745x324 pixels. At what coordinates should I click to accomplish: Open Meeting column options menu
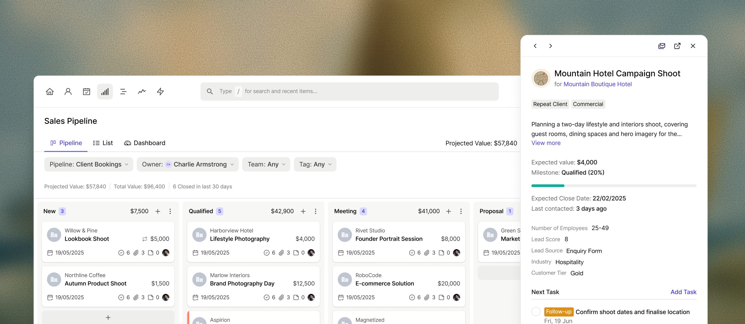(x=461, y=211)
